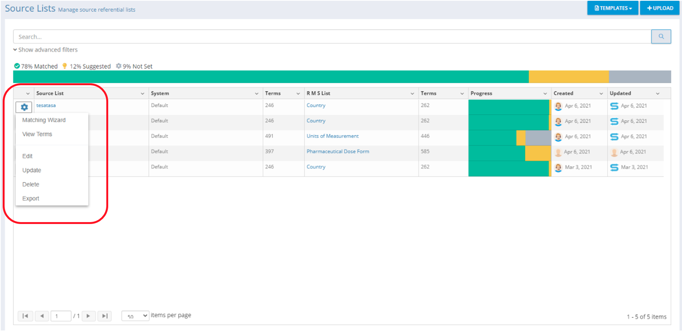682x332 pixels.
Task: Jump to the last page
Action: [x=104, y=316]
